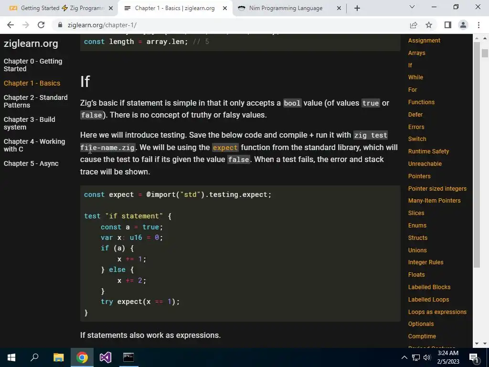Bookmark this page with the star icon

429,25
